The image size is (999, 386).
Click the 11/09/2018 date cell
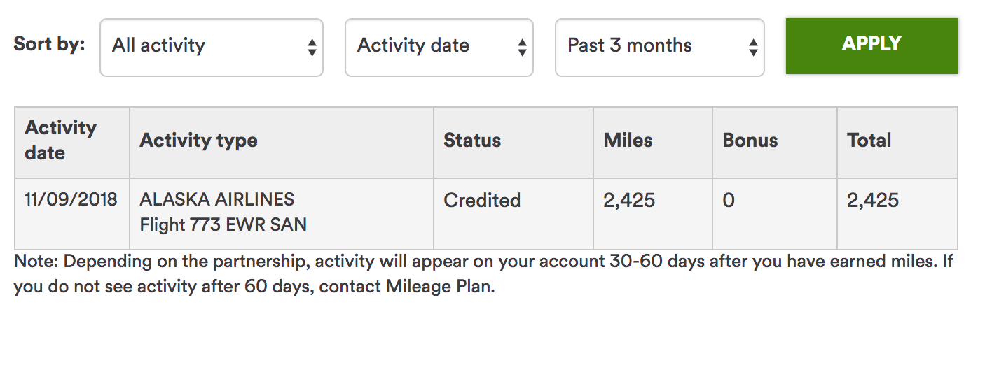click(71, 200)
